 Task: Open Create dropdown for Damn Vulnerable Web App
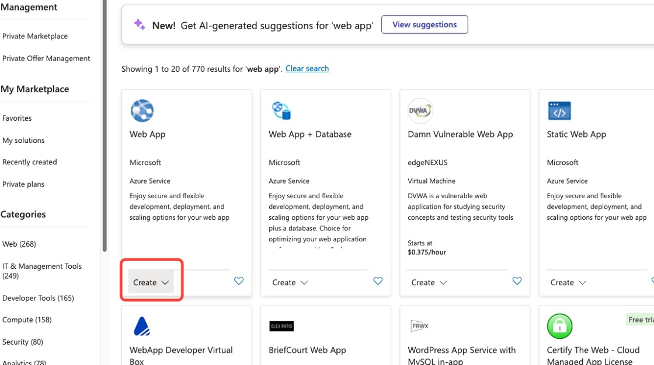[x=429, y=283]
